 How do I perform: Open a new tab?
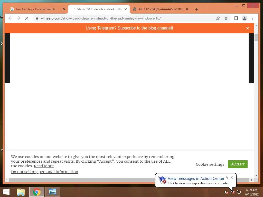pyautogui.click(x=197, y=9)
